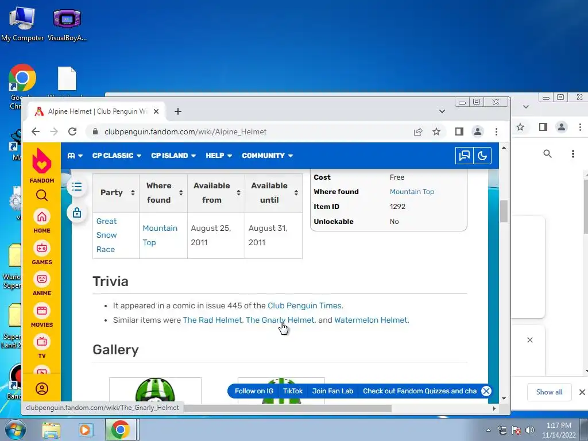
Task: Open the tab search chevron
Action: 442,111
